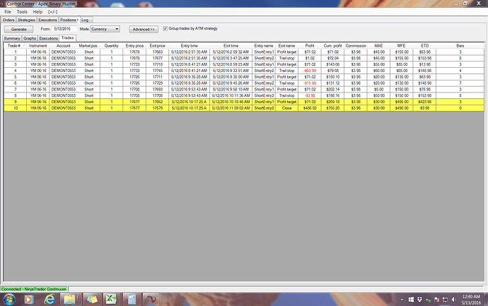Open File Explorer folder icon in taskbar
This screenshot has height=306, width=488.
click(69, 300)
